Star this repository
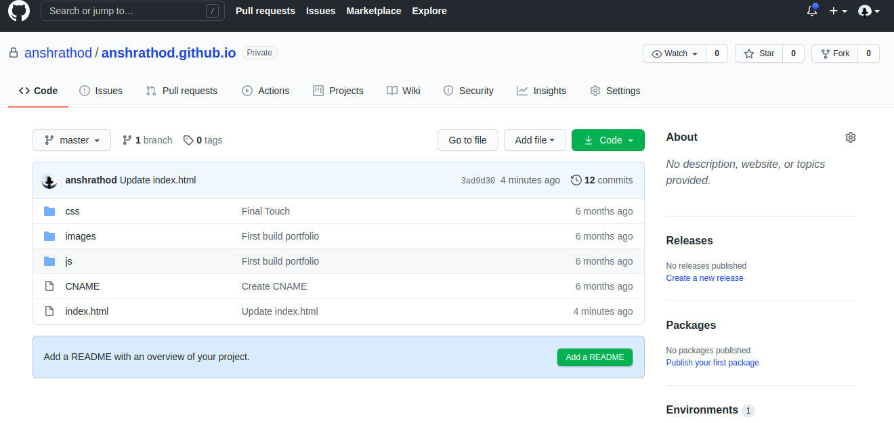This screenshot has width=894, height=423. coord(759,53)
